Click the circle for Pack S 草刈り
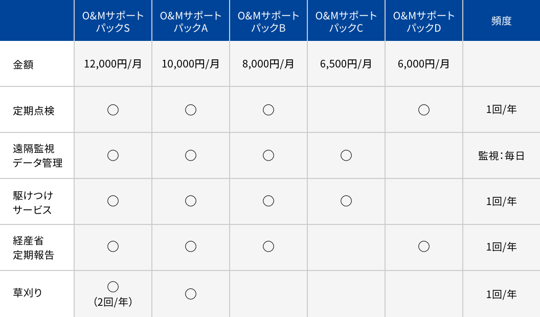 point(113,287)
